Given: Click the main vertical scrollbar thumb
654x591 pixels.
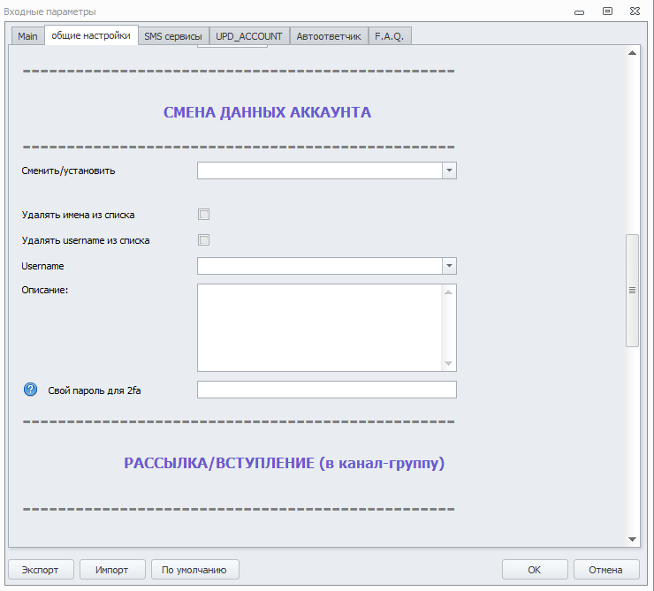Looking at the screenshot, I should coord(632,291).
